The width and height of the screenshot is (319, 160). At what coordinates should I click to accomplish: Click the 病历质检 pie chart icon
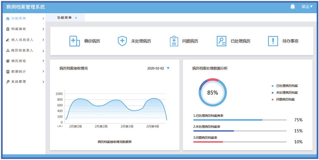tap(8, 61)
